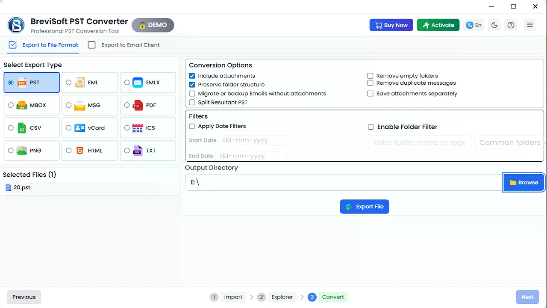Viewport: 547px width, 308px height.
Task: Select the PDF radio button
Action: coord(127,105)
